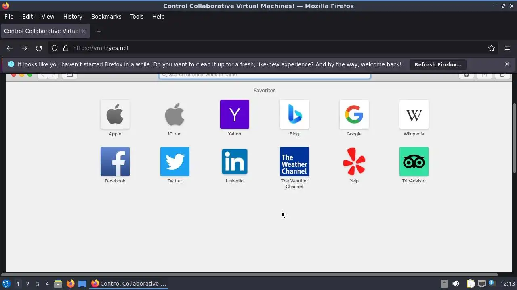Click the network tray icon
Viewport: 517px width, 290px height.
click(481, 284)
